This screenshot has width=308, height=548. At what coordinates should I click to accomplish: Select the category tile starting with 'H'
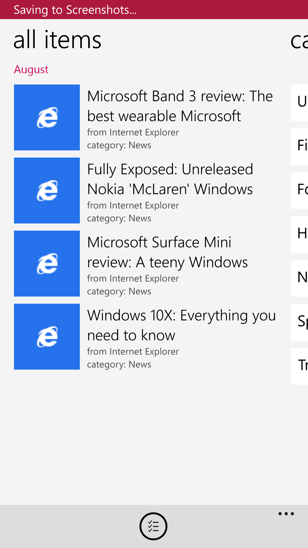299,234
